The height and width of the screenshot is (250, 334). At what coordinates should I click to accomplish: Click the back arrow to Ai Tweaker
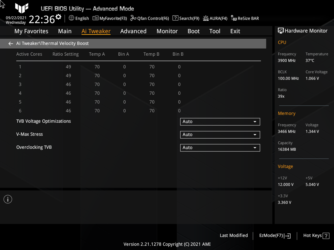(11, 44)
